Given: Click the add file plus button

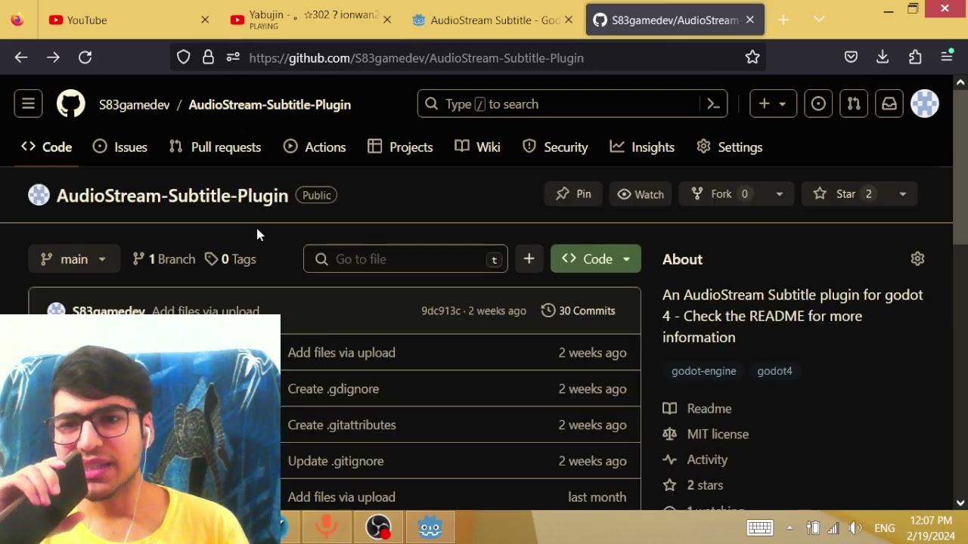Looking at the screenshot, I should 529,259.
